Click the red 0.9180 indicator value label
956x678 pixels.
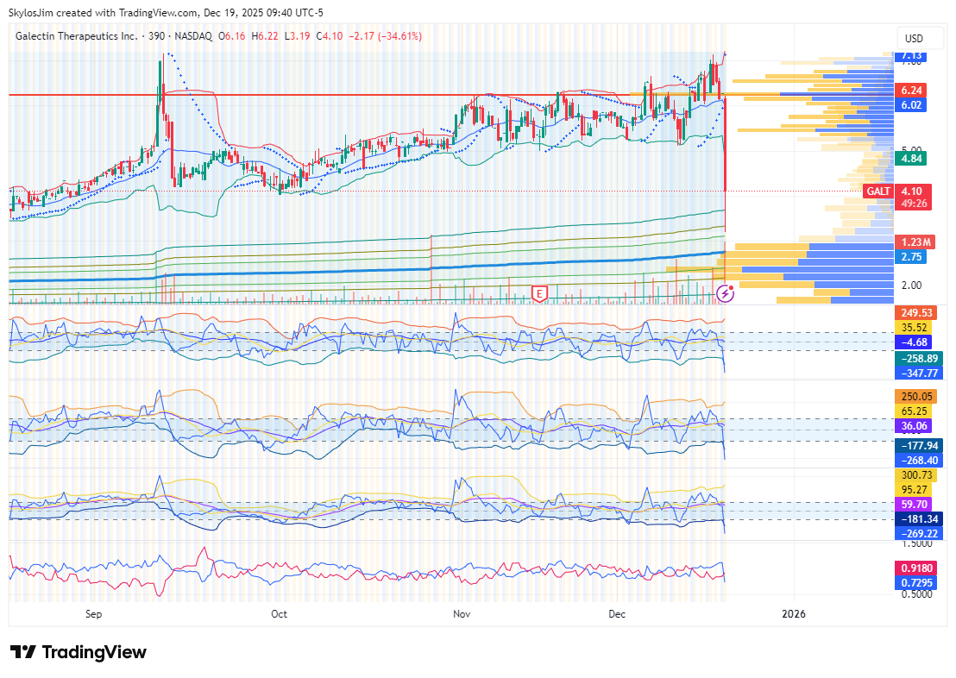[x=916, y=568]
